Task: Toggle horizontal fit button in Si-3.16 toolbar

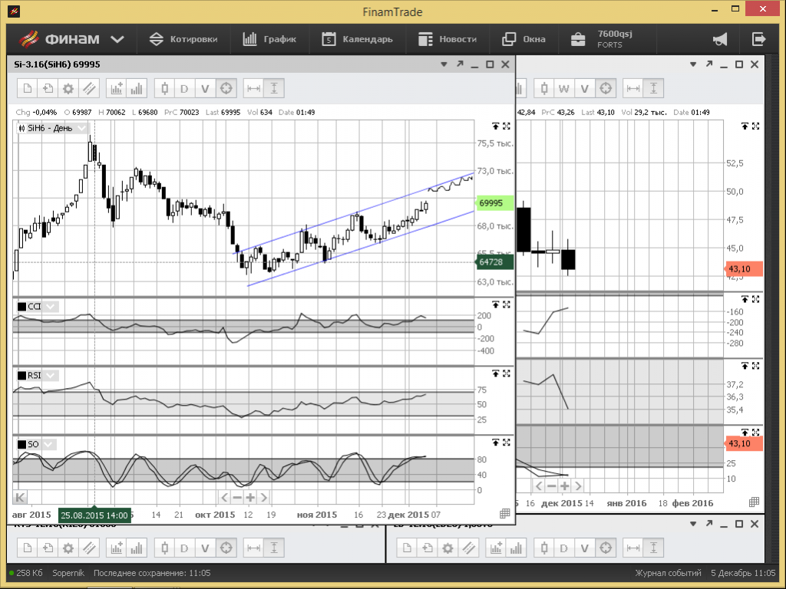Action: [253, 88]
